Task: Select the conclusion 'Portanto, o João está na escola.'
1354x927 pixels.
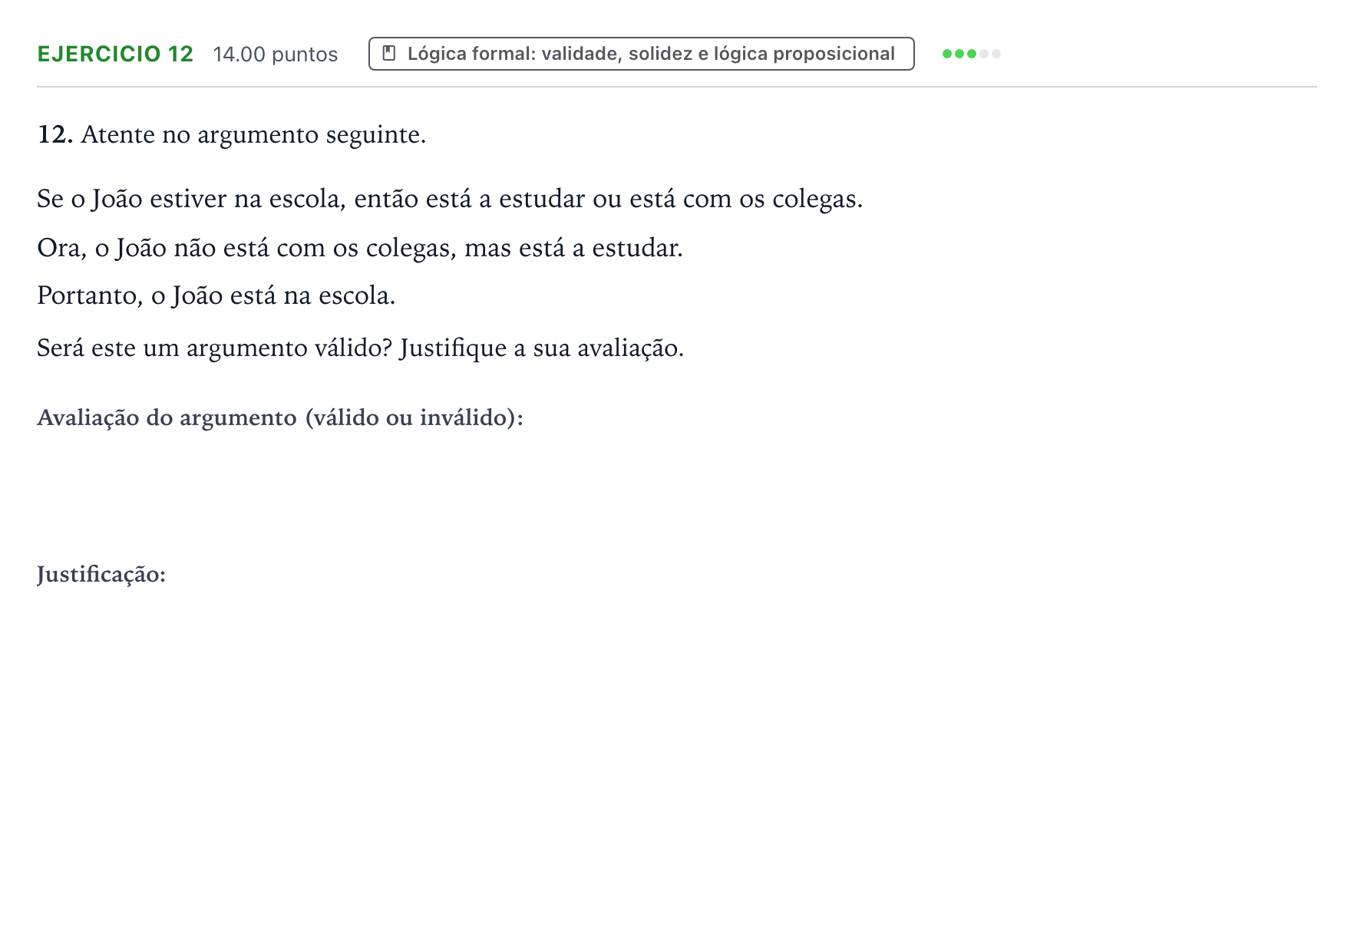Action: 216,295
